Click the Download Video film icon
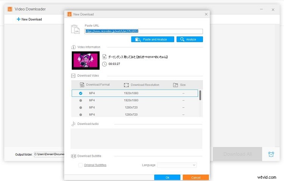 [x=73, y=76]
